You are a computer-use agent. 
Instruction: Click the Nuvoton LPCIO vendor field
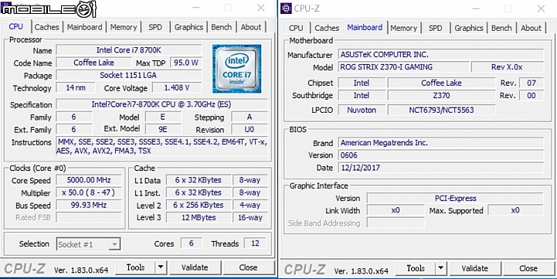362,110
